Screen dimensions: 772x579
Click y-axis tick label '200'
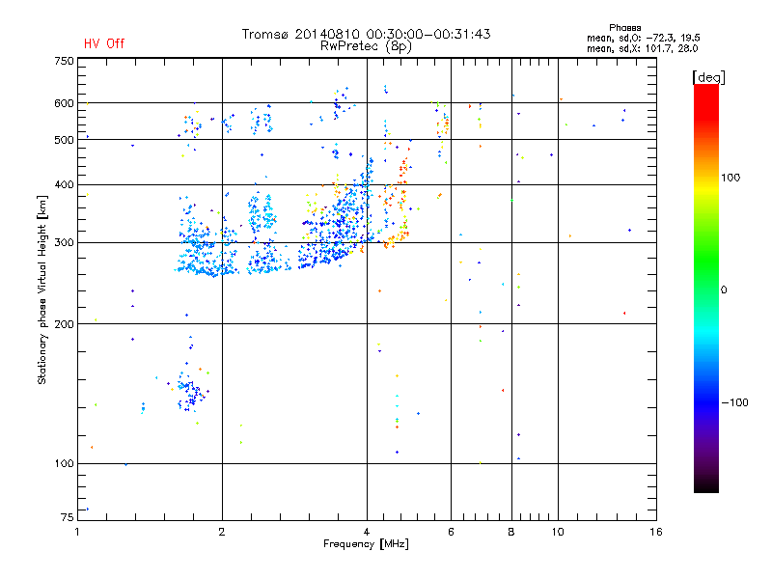tap(64, 324)
